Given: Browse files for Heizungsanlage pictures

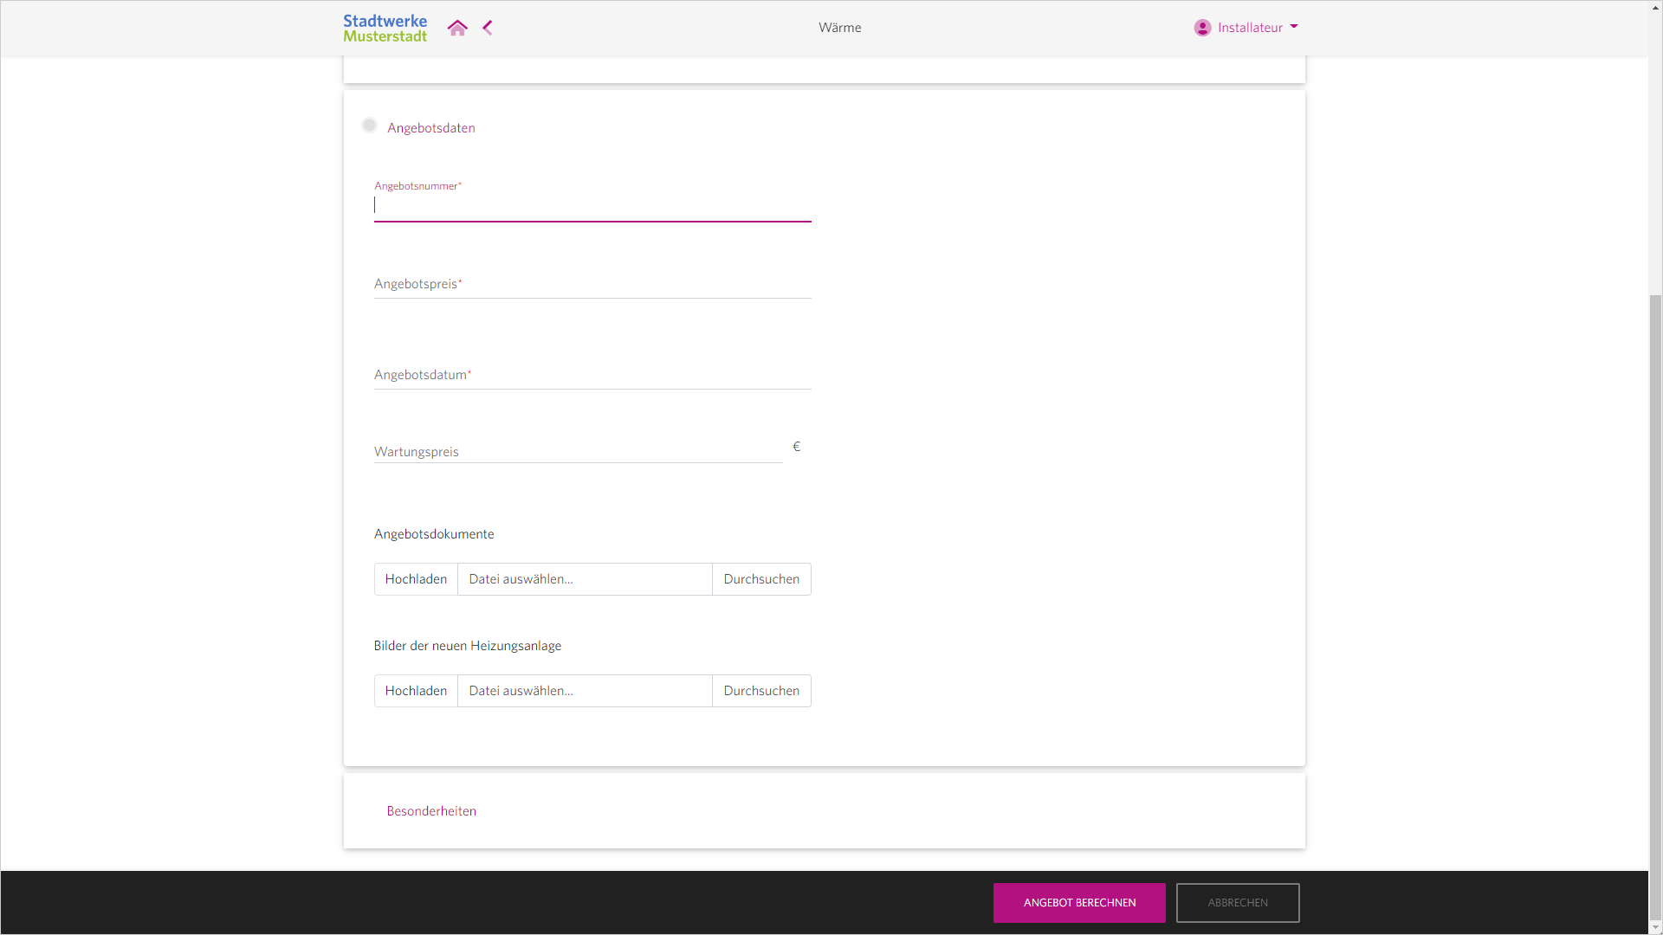Looking at the screenshot, I should [x=761, y=691].
